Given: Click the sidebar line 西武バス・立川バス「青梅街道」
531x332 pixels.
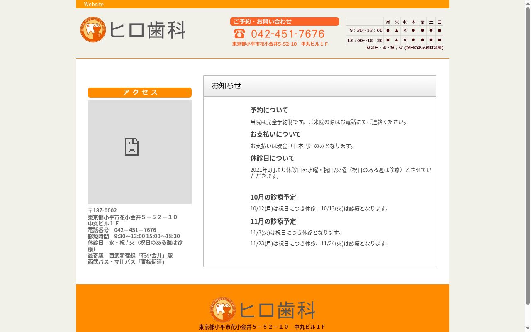Looking at the screenshot, I should pos(127,262).
